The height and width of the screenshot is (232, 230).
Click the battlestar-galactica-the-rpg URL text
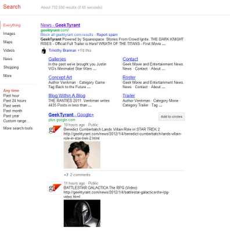(x=116, y=194)
